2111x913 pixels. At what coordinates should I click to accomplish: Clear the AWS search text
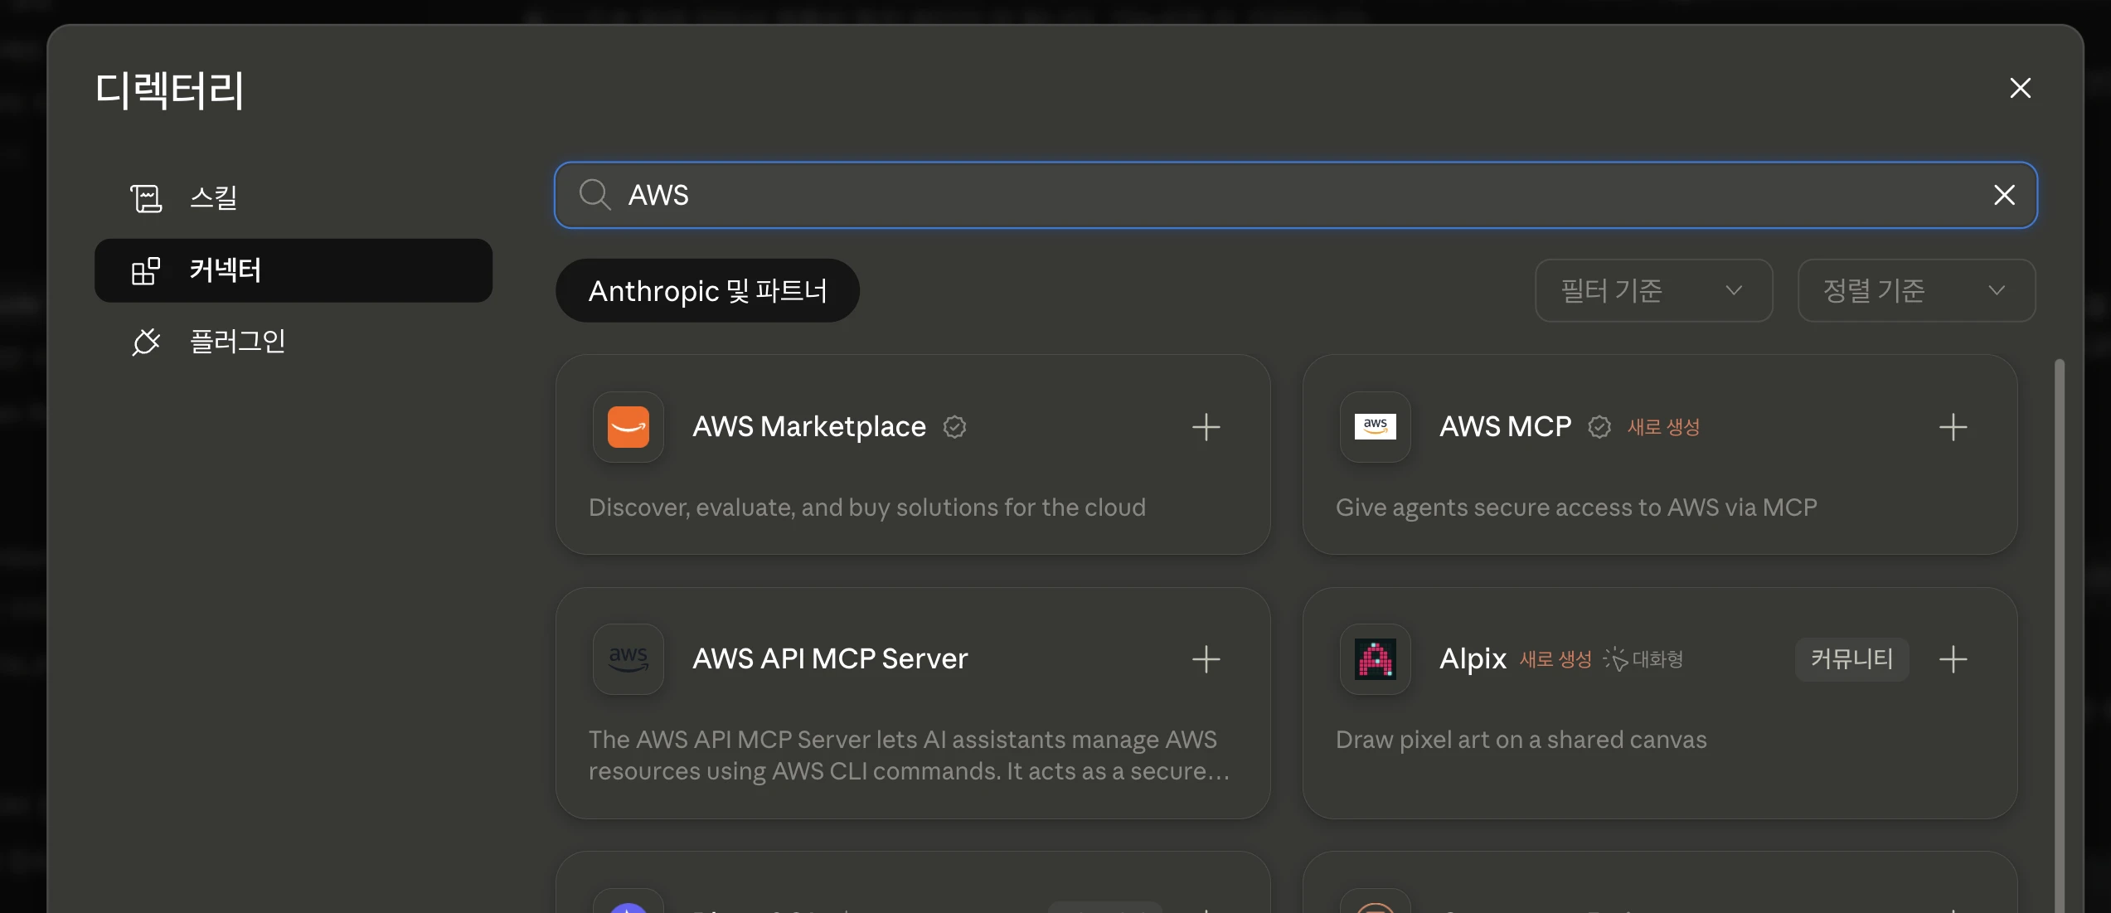click(2004, 195)
